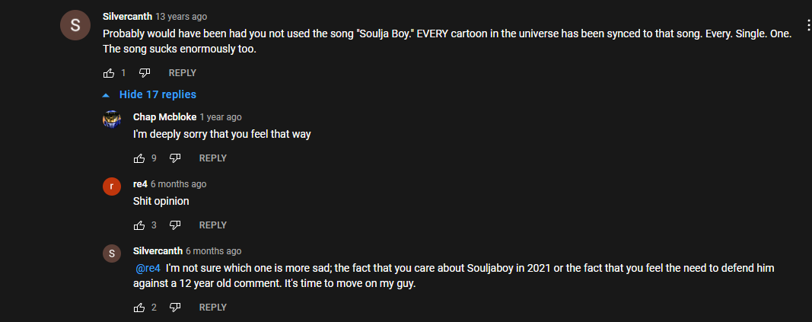Open Chap Mcbloke's channel via name
This screenshot has width=812, height=322.
(164, 117)
